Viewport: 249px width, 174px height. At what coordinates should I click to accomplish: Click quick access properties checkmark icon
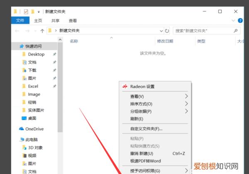coord(26,12)
